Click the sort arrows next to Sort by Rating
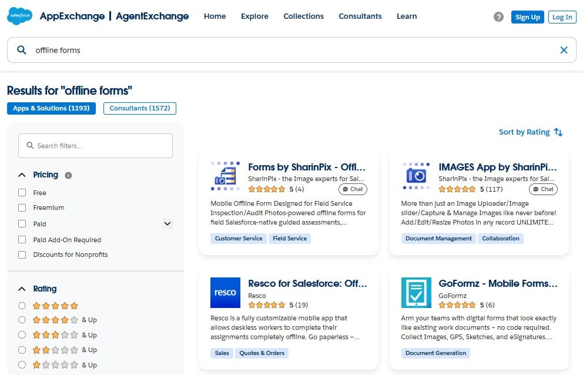Screen dimensions: 583x375 pos(557,132)
